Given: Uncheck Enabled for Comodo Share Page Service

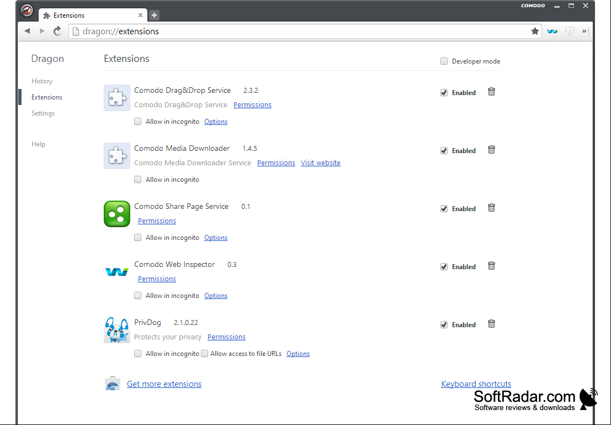Looking at the screenshot, I should [x=444, y=209].
